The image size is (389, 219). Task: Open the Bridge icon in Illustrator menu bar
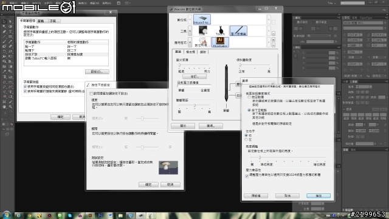[119, 3]
